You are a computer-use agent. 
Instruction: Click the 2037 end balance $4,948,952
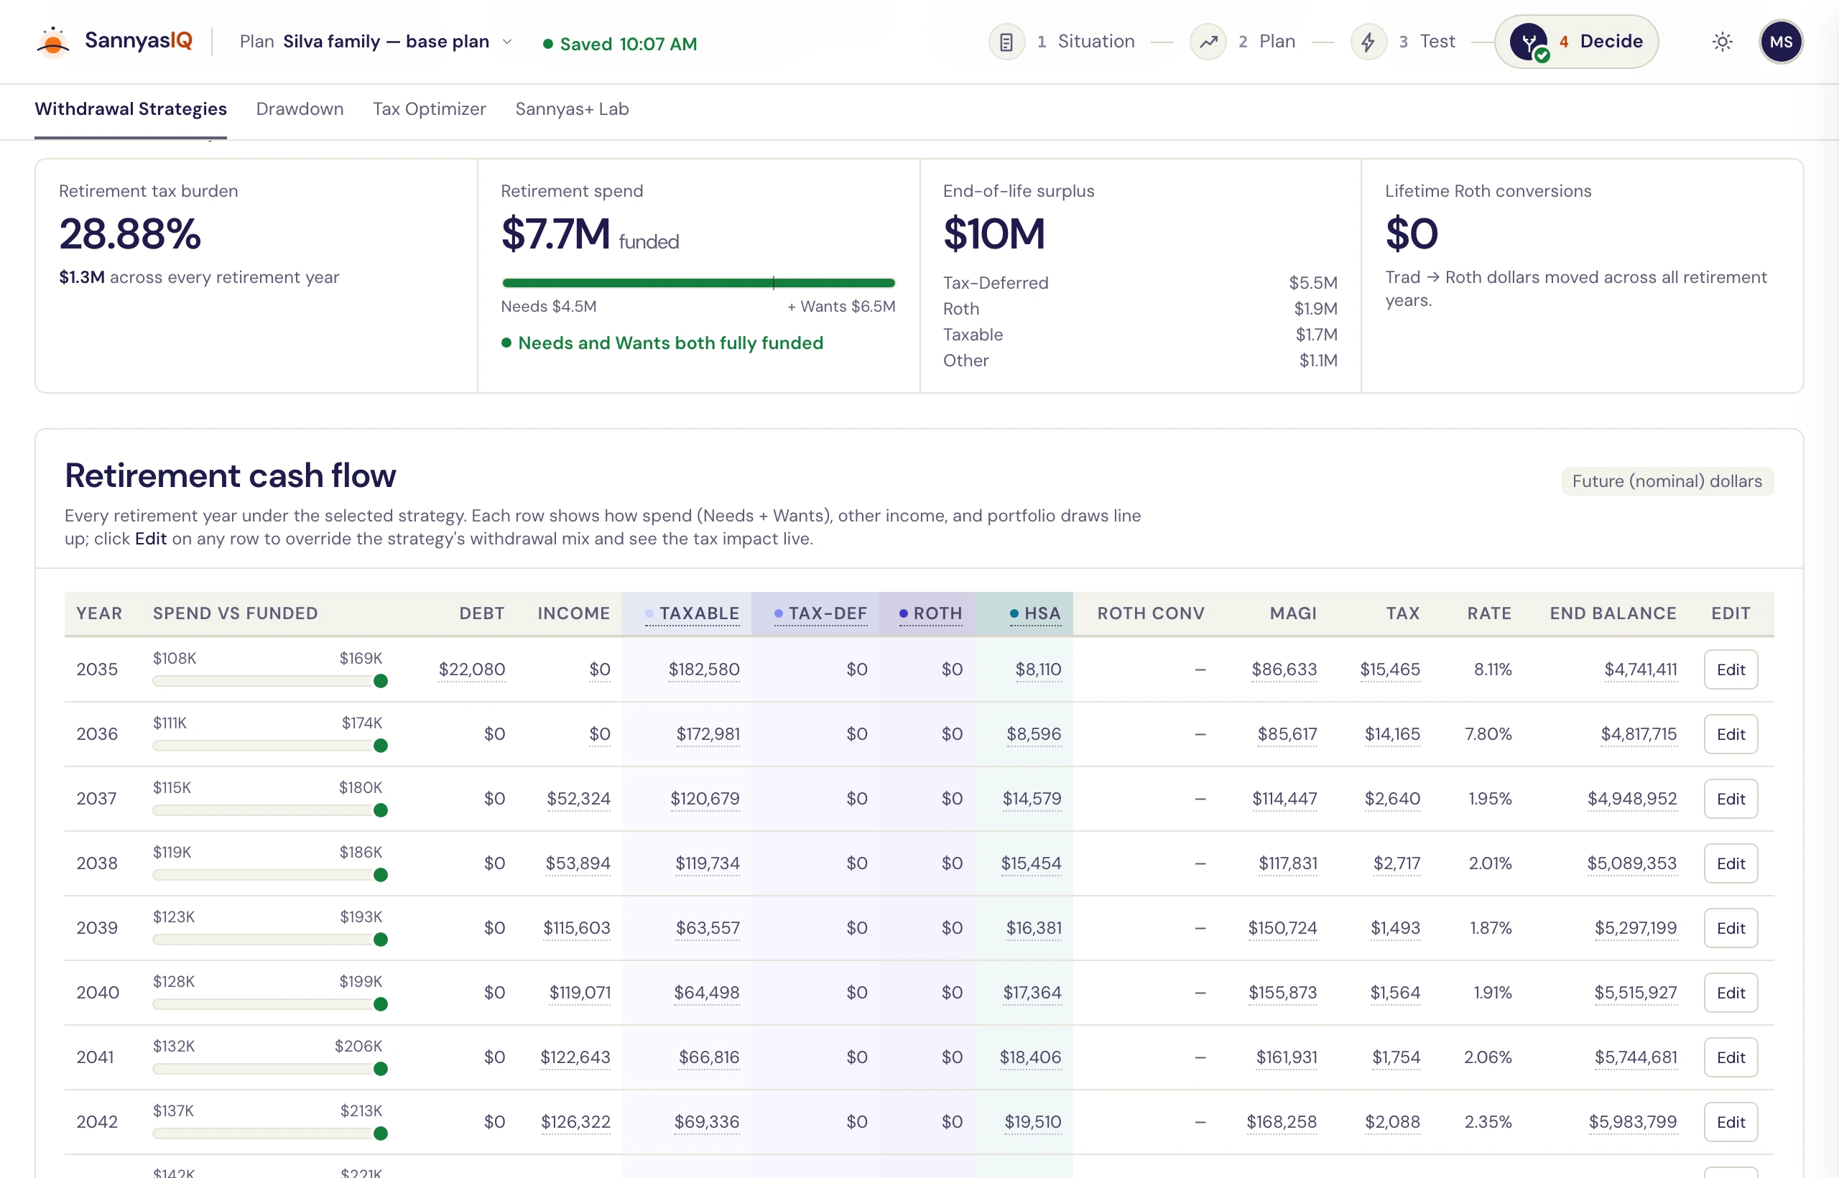(x=1631, y=799)
